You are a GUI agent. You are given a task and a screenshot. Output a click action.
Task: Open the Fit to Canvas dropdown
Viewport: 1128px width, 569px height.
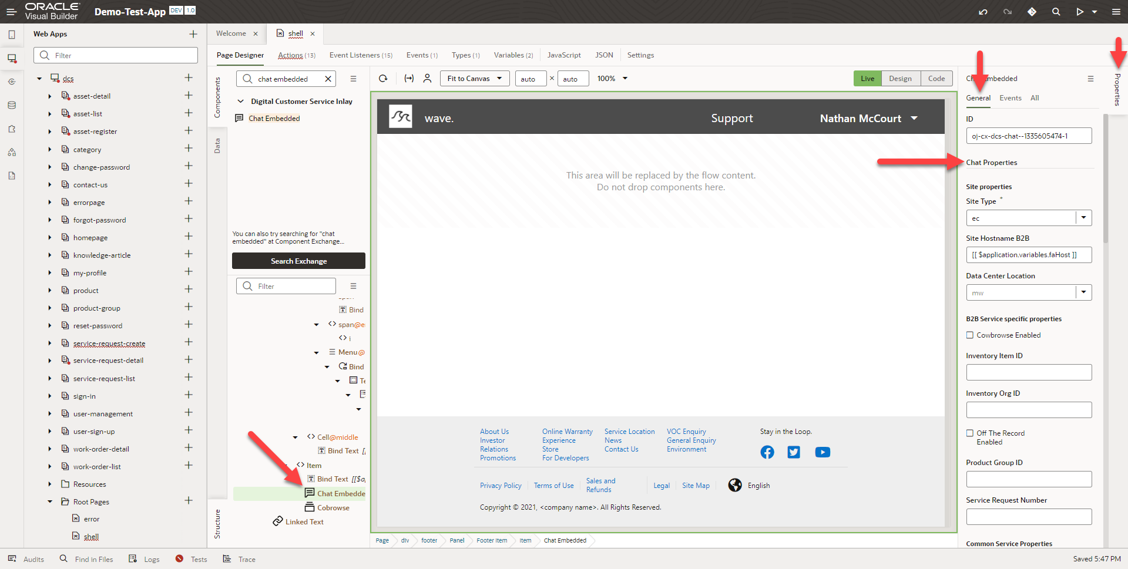click(474, 78)
